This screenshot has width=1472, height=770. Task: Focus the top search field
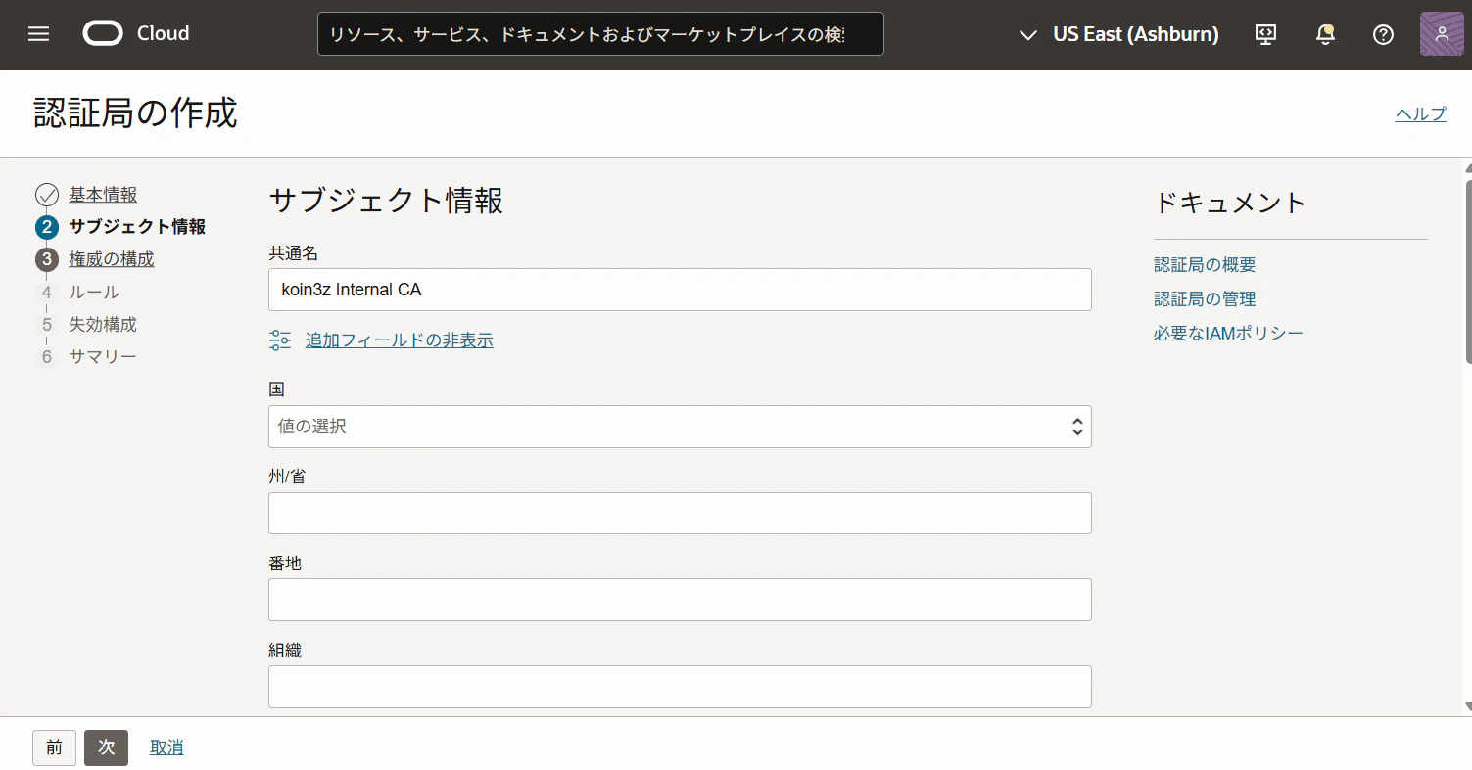pos(600,34)
